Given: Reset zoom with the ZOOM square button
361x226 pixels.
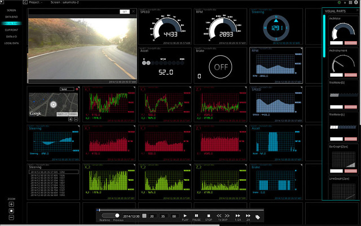Looking at the screenshot, I should pos(11,211).
